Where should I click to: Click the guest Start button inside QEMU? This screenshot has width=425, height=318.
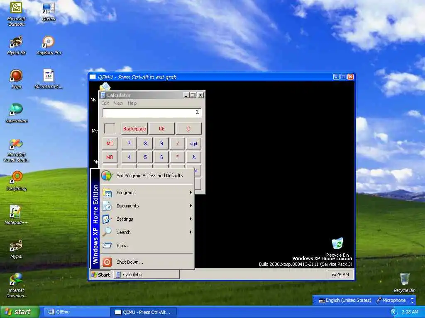click(x=101, y=275)
